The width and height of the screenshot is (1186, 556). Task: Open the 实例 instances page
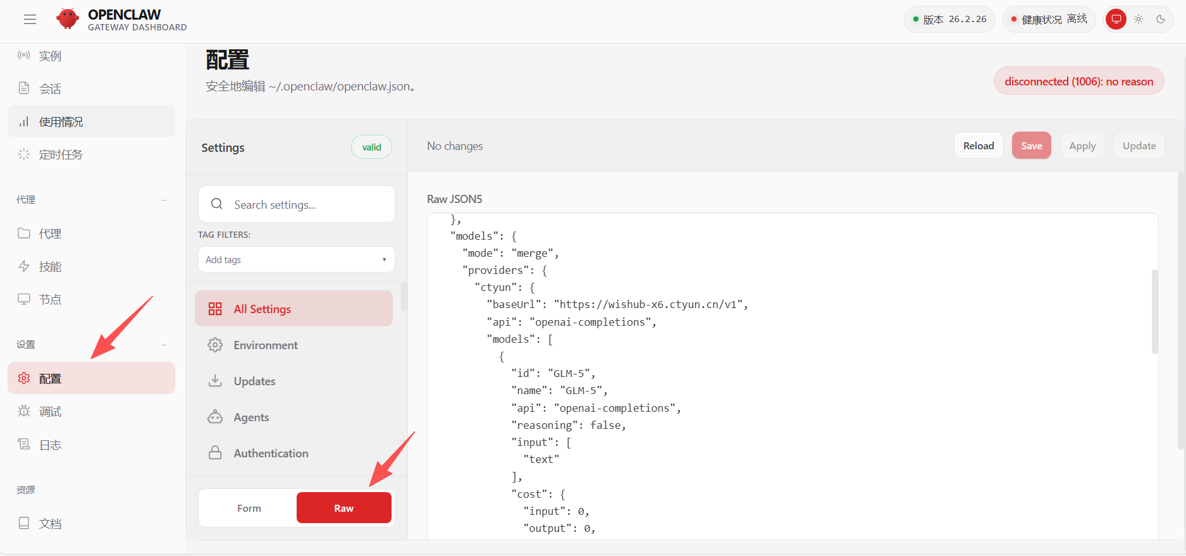(50, 56)
